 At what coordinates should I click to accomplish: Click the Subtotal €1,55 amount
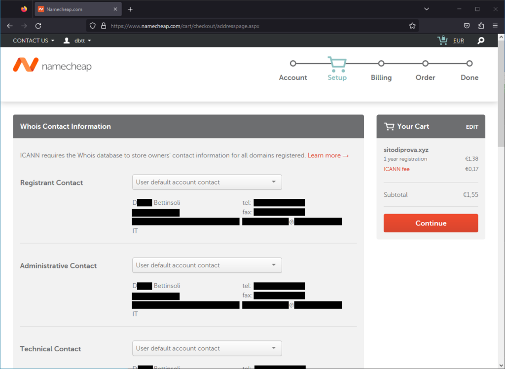[x=470, y=195]
